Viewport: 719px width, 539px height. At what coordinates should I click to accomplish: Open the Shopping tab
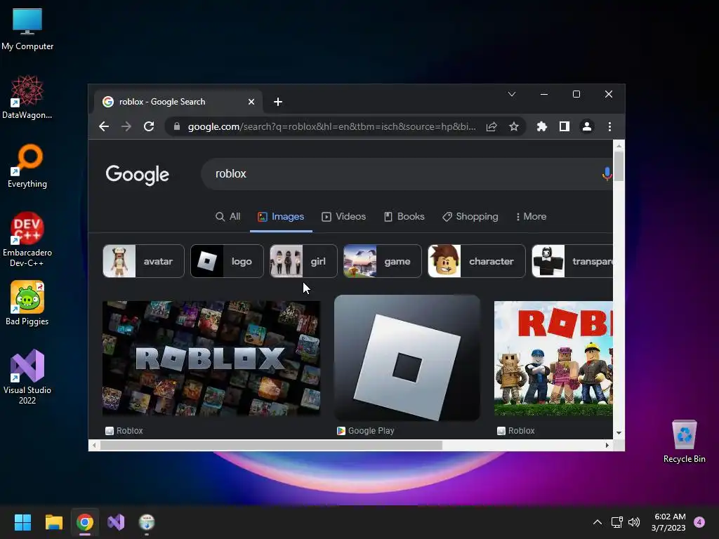click(x=470, y=216)
